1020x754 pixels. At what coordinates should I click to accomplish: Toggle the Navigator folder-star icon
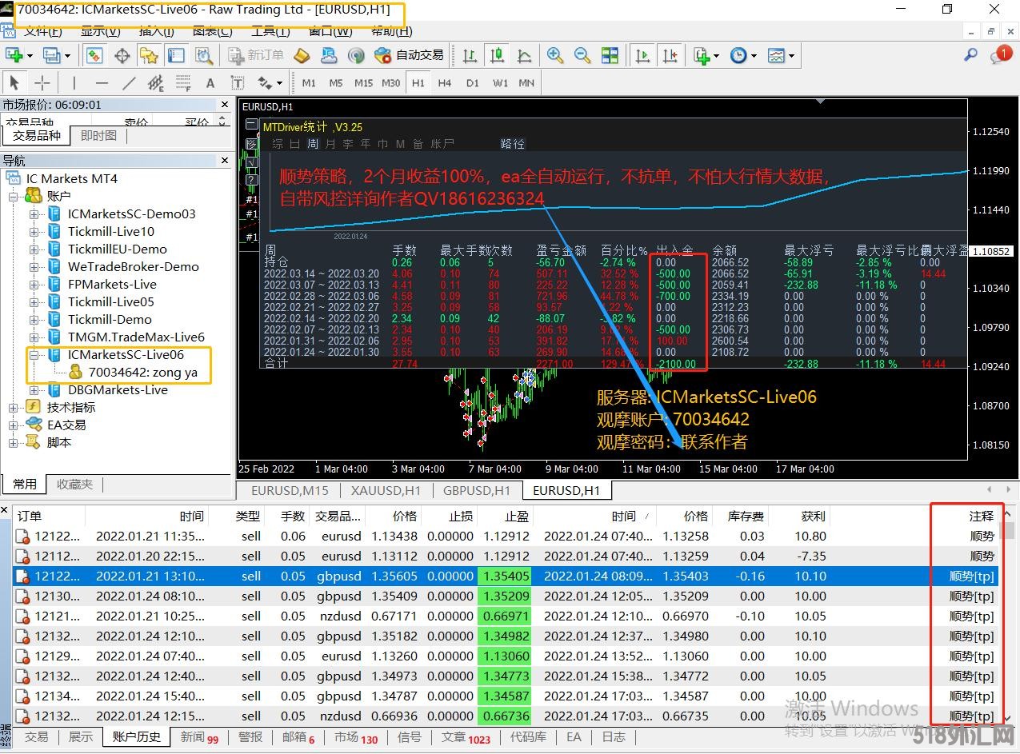tap(149, 55)
